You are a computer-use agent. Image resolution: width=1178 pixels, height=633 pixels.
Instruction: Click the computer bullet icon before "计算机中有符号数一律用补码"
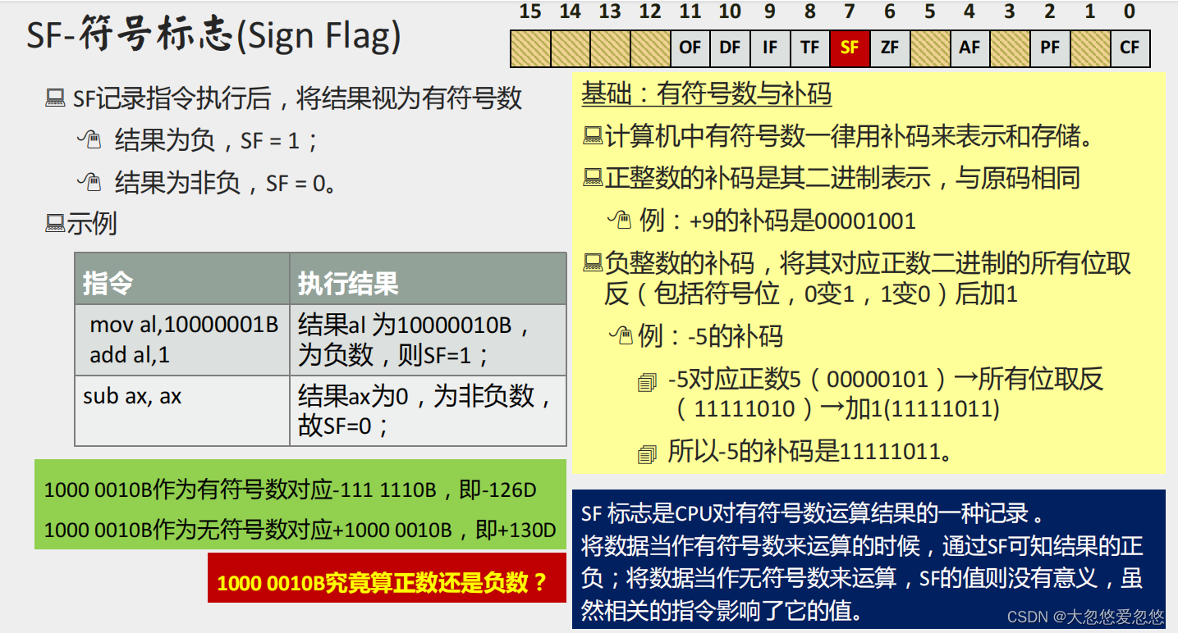coord(594,136)
